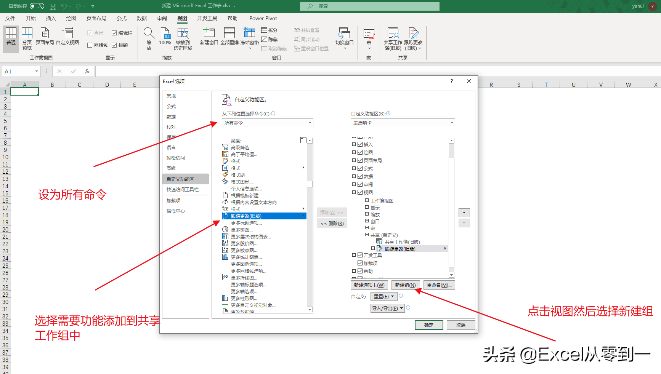Viewport: 661px width, 374px height.
Task: Uncheck the 插入 tab checkbox in tree
Action: 360,144
